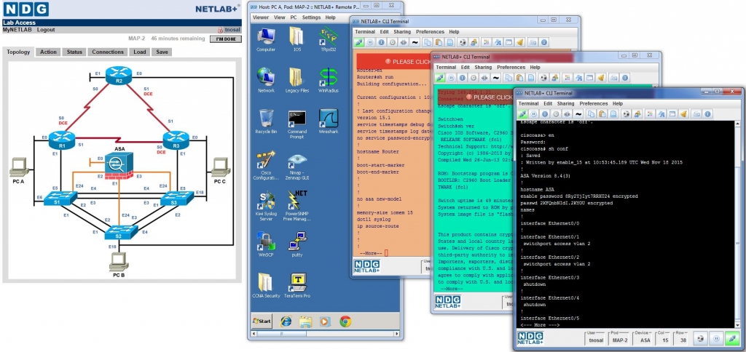Click the Logout link
Image resolution: width=746 pixels, height=352 pixels.
pos(46,29)
